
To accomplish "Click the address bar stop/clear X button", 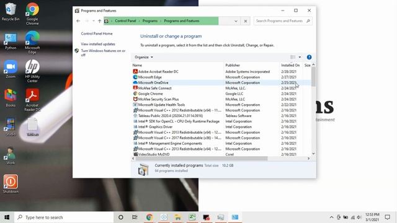I will click(246, 21).
